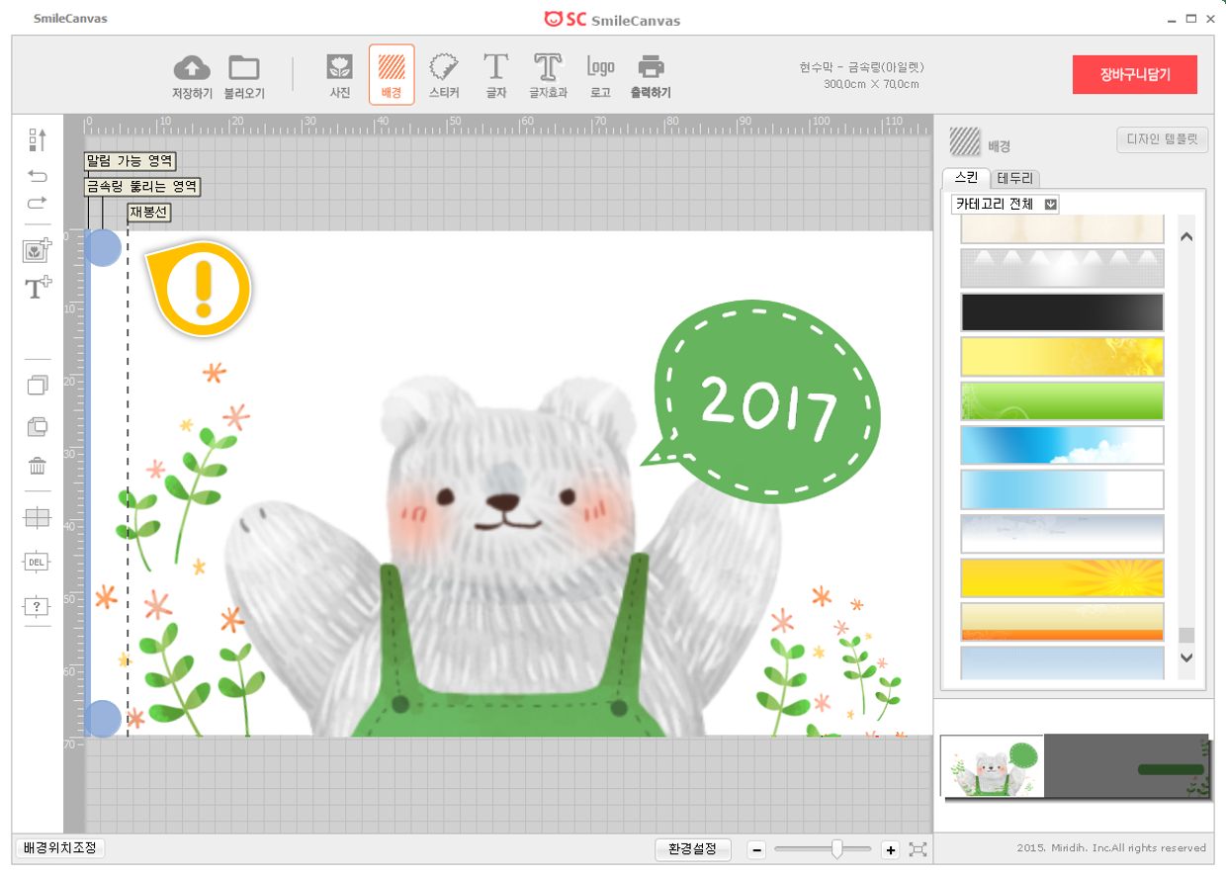The width and height of the screenshot is (1226, 876).
Task: Click the 말림 가능 영역 label
Action: 130,161
